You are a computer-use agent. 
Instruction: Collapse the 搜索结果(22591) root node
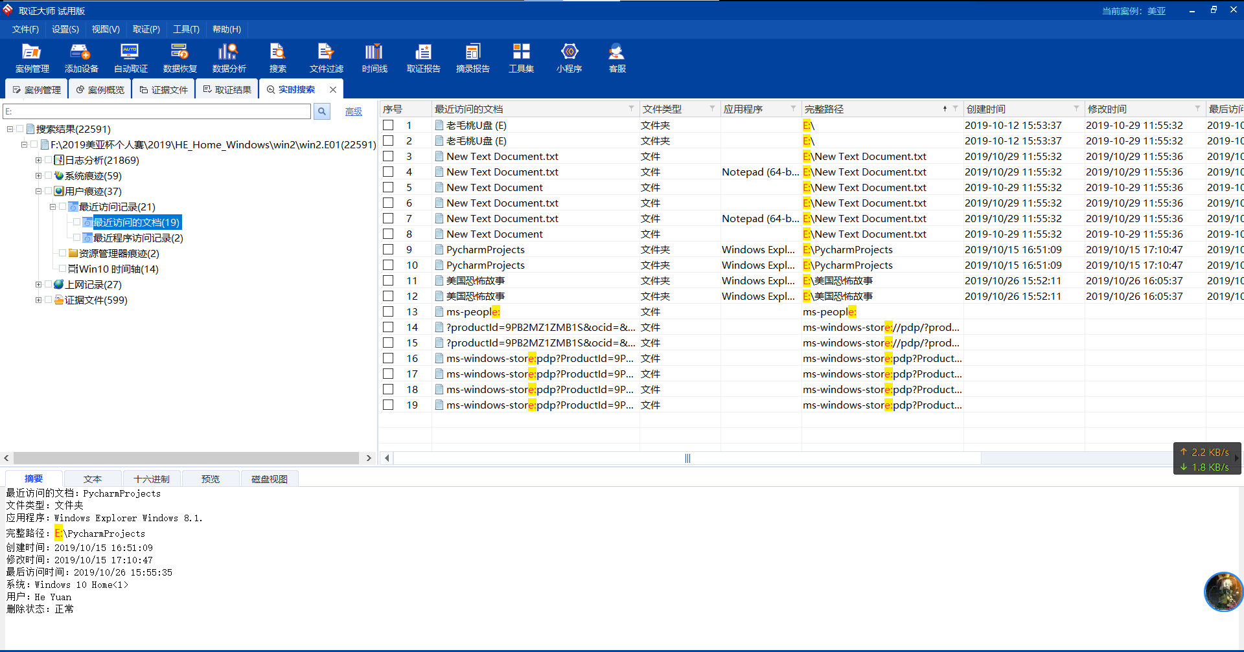tap(10, 129)
